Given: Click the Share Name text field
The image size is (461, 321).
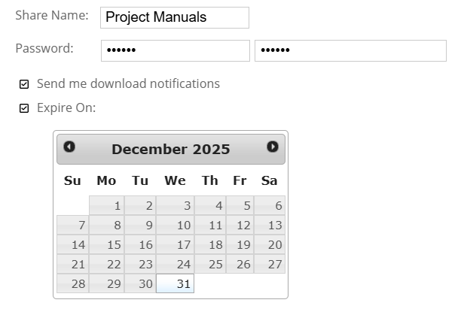Looking at the screenshot, I should [174, 17].
